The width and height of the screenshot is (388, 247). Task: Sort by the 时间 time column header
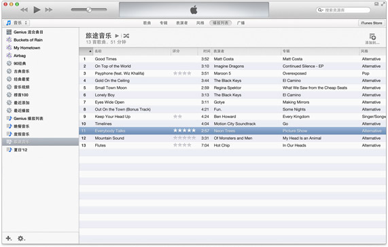click(x=205, y=51)
